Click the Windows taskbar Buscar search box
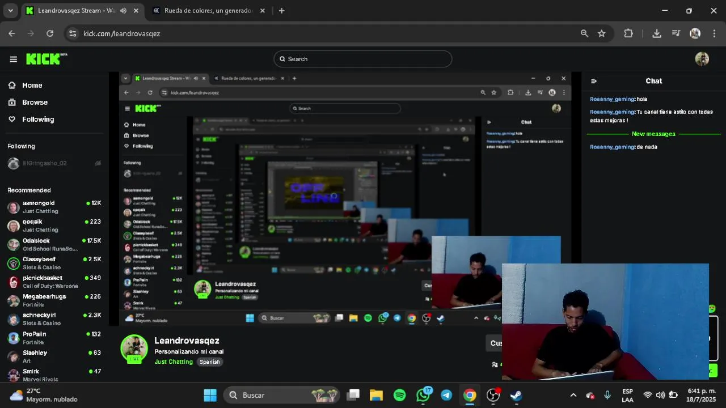 [x=283, y=395]
